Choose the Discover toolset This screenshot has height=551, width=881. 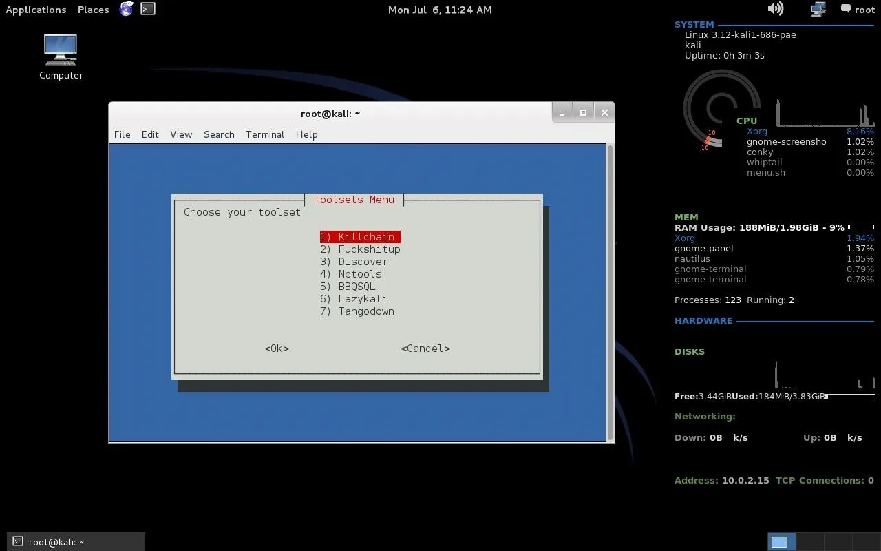tap(354, 262)
